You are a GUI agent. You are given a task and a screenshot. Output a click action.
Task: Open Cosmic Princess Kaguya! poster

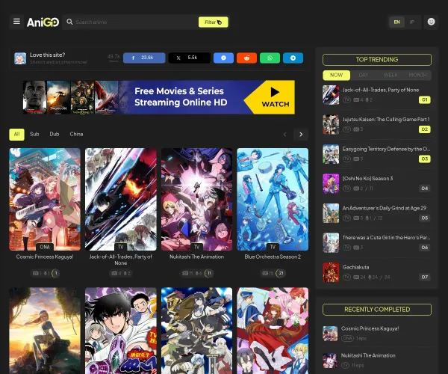point(45,199)
